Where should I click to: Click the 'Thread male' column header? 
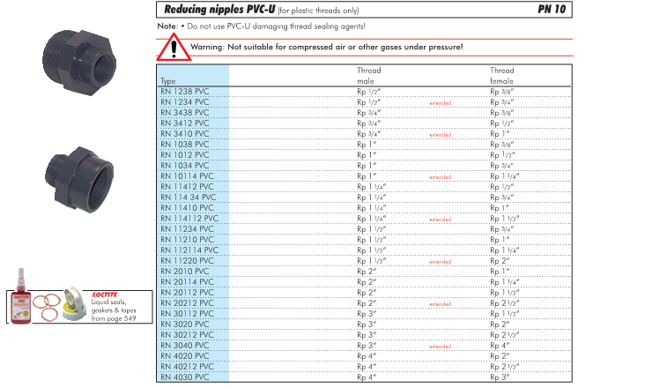368,75
